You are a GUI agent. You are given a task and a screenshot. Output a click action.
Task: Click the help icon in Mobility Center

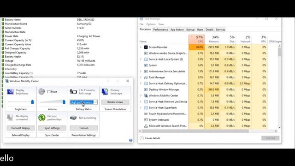[x=130, y=140]
